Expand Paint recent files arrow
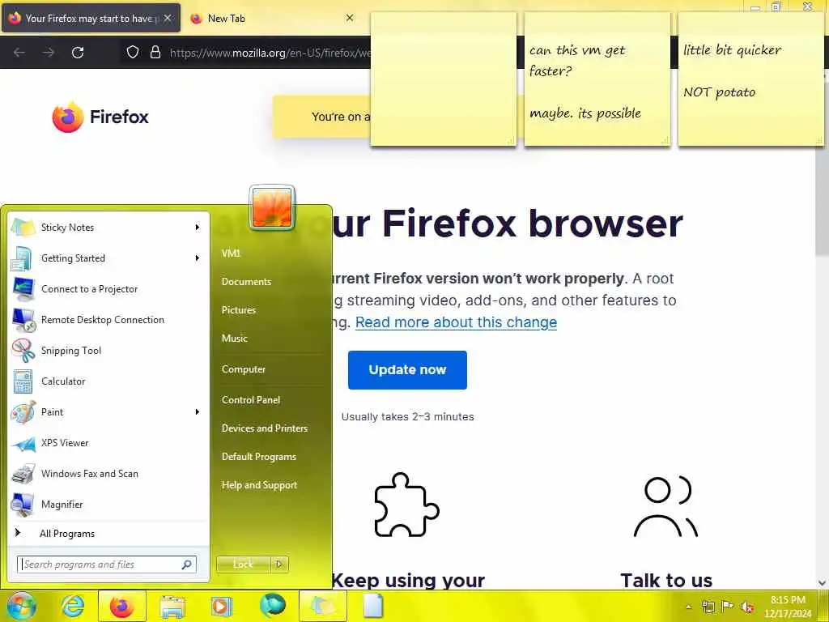The image size is (829, 622). 198,412
